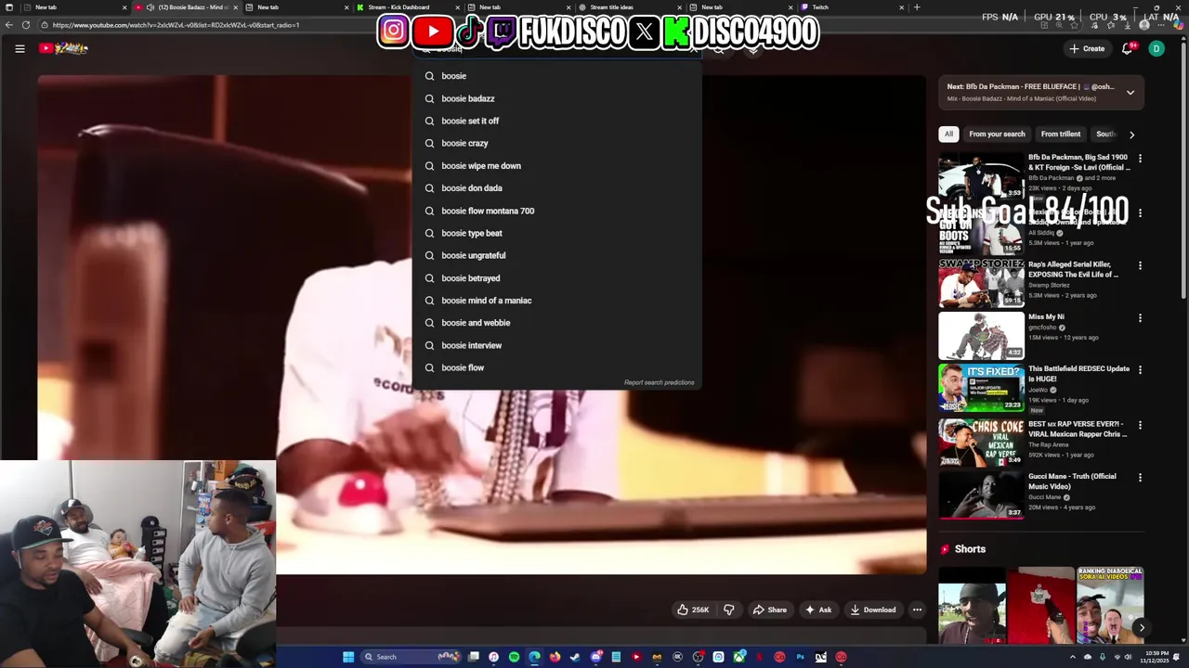Screen dimensions: 1189x668
Task: Expand the Next up playlist panel chevron
Action: (x=1130, y=92)
